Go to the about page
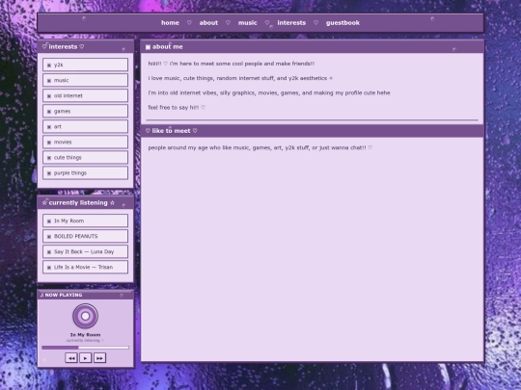 [208, 23]
